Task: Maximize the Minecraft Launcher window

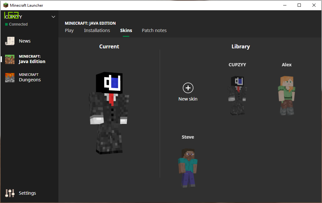Action: coord(299,5)
